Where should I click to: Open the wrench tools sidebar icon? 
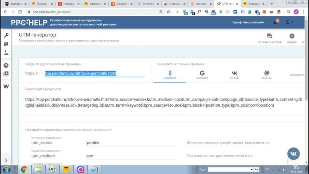tap(6, 35)
